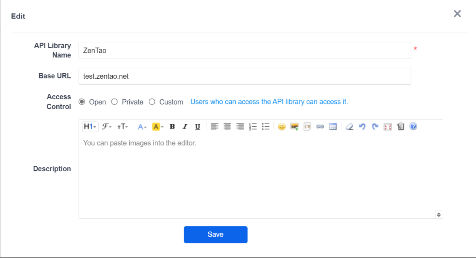
Task: Click the Base URL input field
Action: 244,76
